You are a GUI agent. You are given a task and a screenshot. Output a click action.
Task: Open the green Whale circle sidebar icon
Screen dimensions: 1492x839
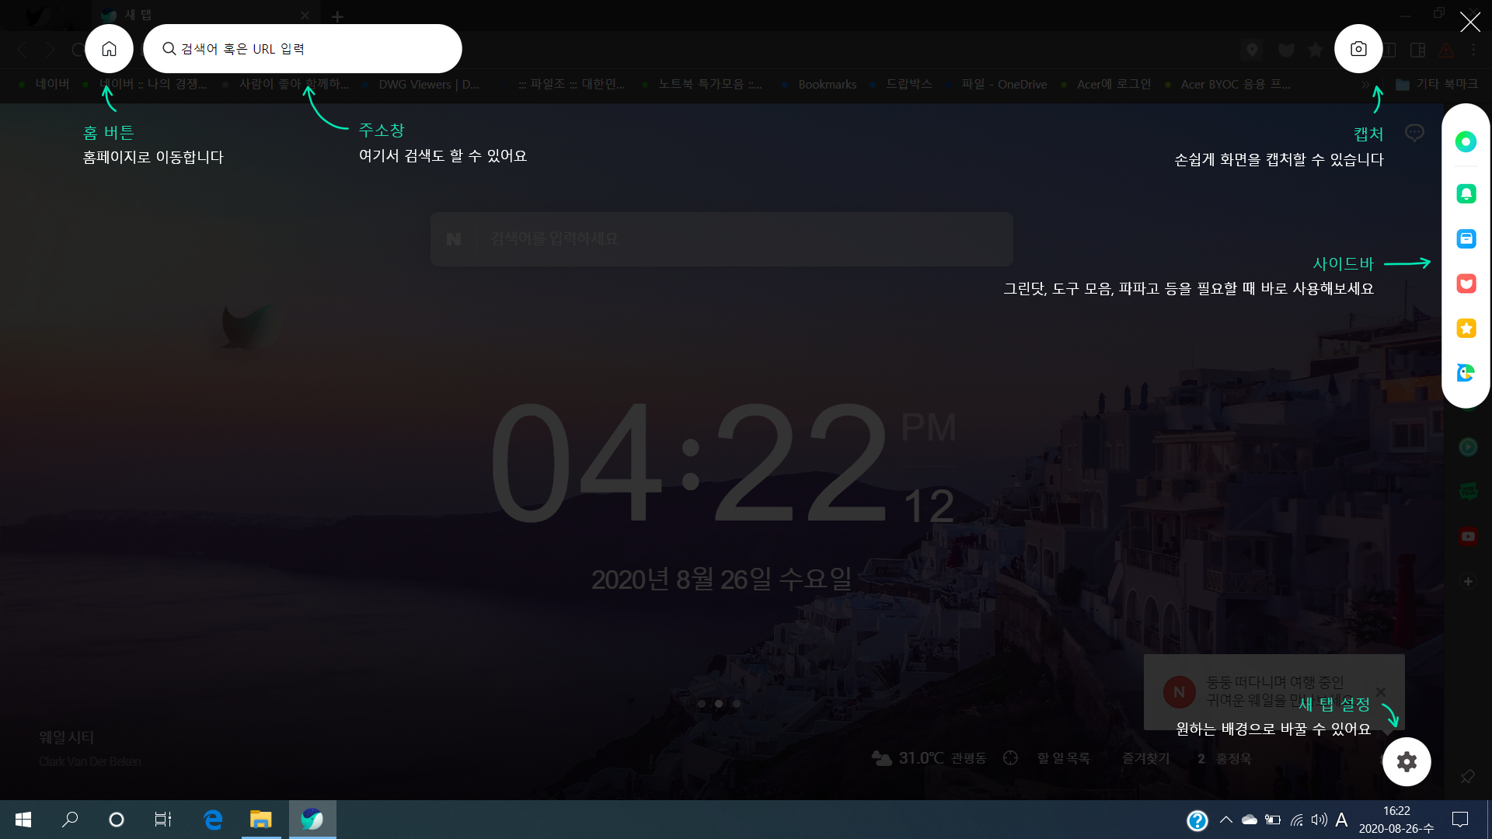pos(1466,141)
